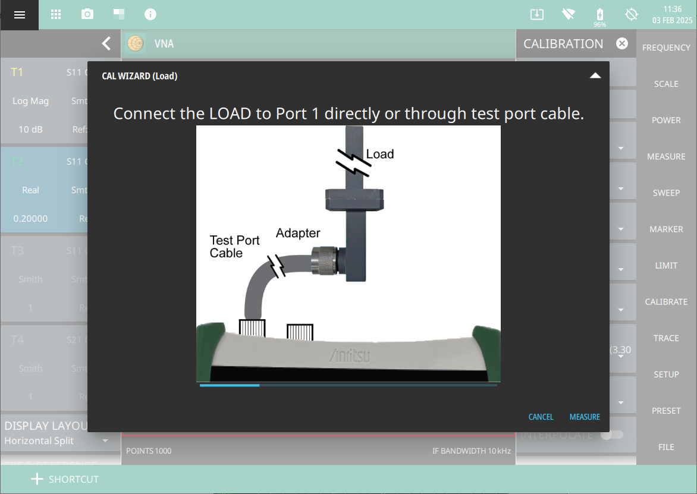
Task: Click the VNA analyzer icon
Action: [136, 43]
